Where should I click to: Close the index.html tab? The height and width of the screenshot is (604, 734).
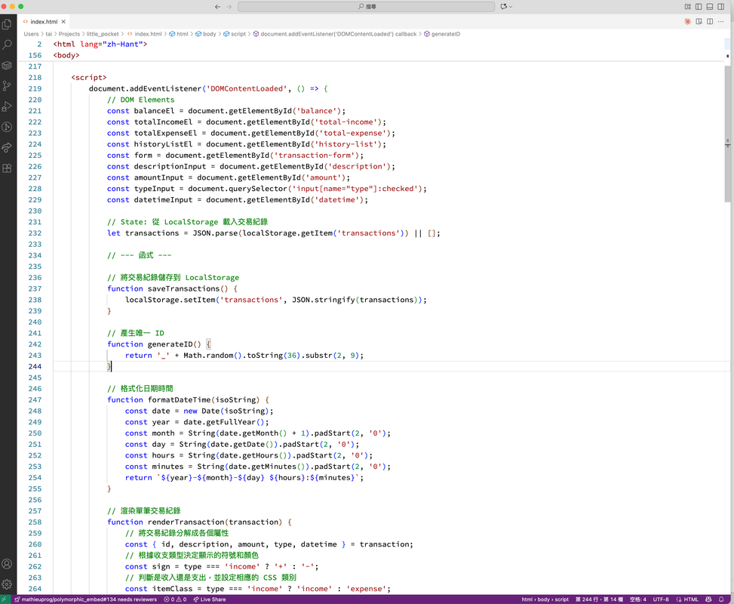pyautogui.click(x=63, y=22)
